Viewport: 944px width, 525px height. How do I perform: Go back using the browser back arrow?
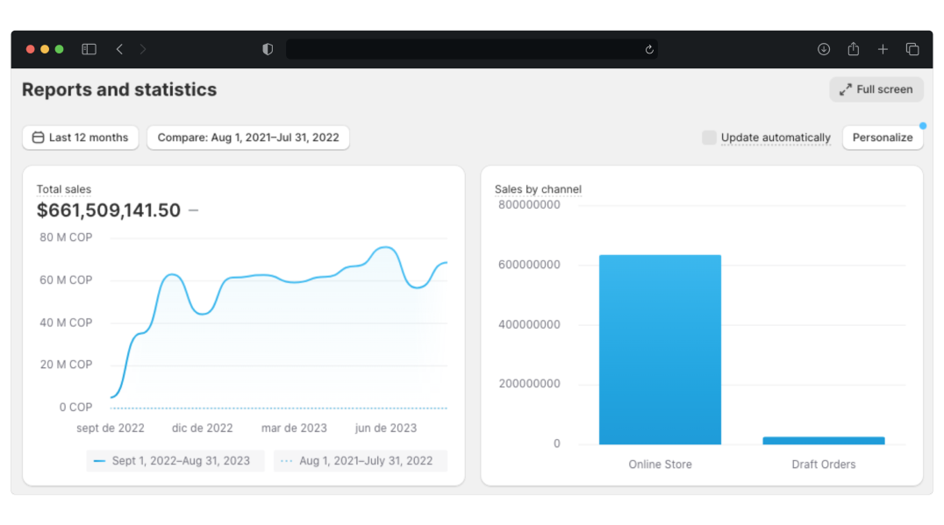point(119,49)
